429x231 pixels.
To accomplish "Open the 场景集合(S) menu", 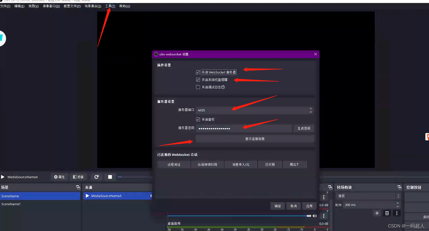I will coord(93,6).
